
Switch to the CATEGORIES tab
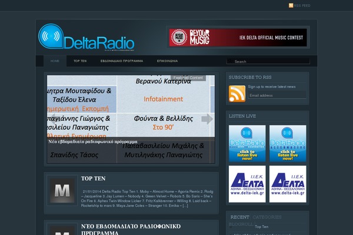coord(267,217)
